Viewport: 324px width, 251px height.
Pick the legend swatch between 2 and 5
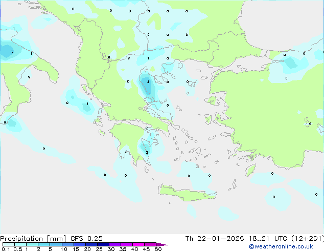click(x=44, y=244)
